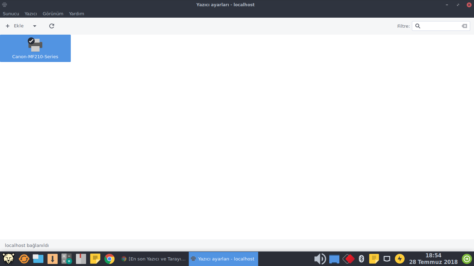This screenshot has height=266, width=474.
Task: Open the Yardım menu
Action: pyautogui.click(x=76, y=14)
